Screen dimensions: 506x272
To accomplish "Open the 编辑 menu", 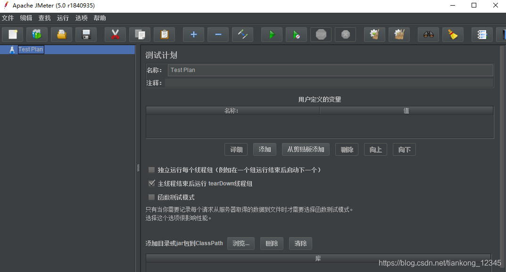I will (26, 18).
